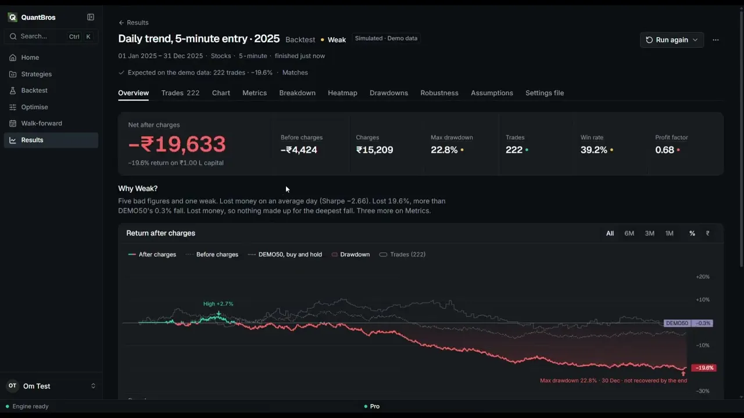
Task: Show the Trades (222) markers on chart
Action: click(x=402, y=254)
